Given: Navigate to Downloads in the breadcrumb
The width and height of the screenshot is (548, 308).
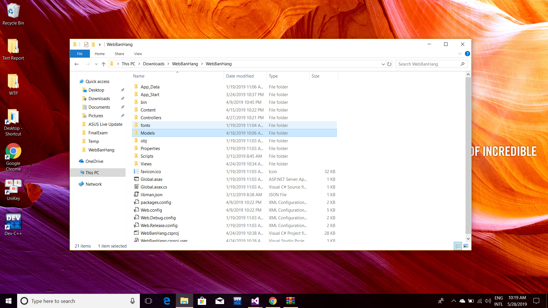Looking at the screenshot, I should (x=154, y=64).
